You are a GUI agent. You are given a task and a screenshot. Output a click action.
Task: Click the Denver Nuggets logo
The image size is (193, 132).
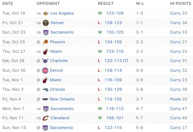46,23
